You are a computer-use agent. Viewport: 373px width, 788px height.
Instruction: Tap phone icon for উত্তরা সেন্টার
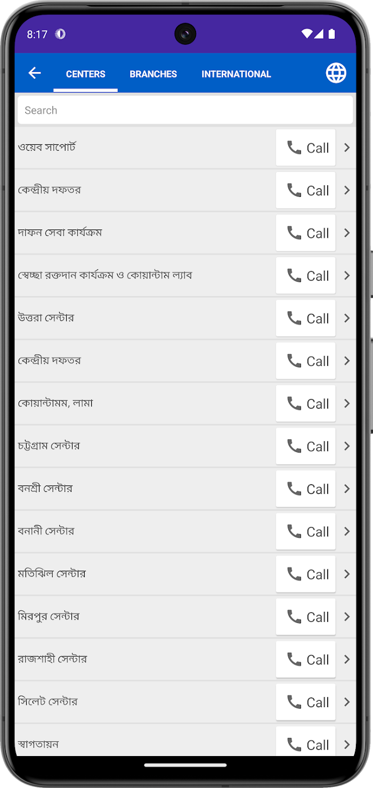pos(294,318)
